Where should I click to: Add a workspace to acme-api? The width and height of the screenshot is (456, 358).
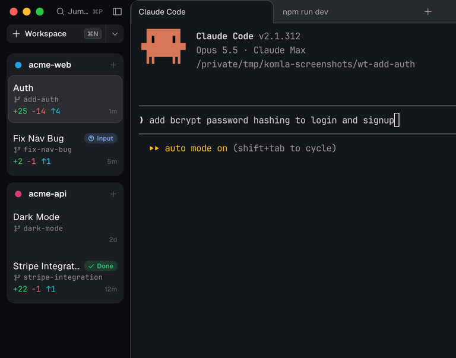pyautogui.click(x=113, y=194)
